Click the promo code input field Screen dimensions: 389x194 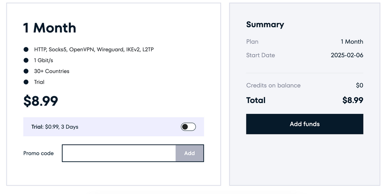[x=119, y=153]
